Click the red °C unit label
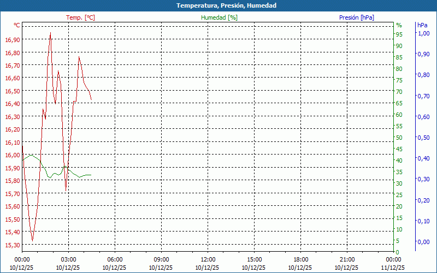Screen dimensions: 437x273 click(17, 25)
